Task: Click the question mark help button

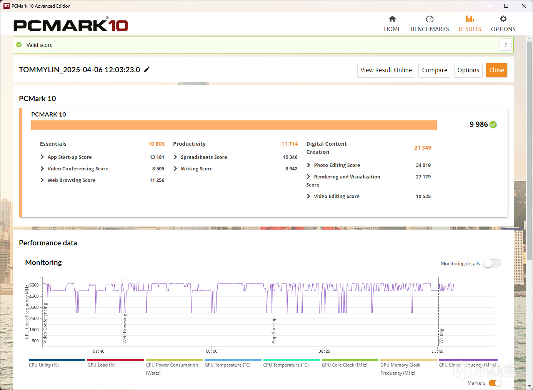Action: (x=506, y=45)
